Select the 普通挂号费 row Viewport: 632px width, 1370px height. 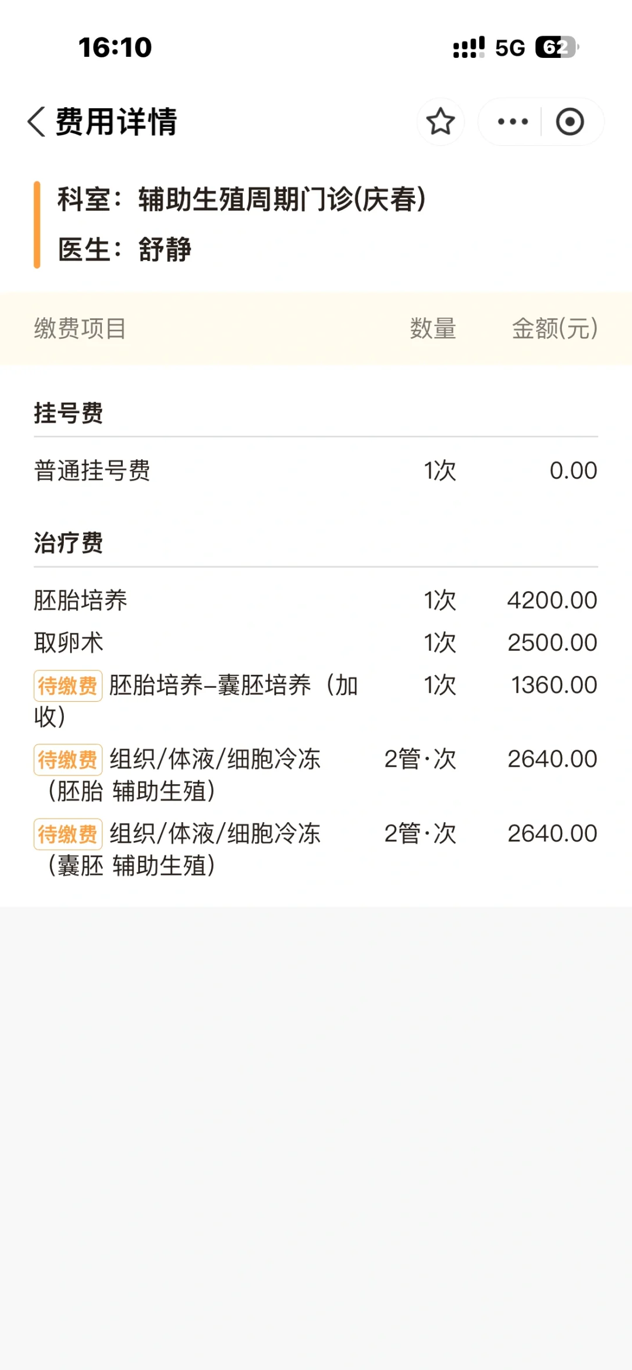point(315,471)
